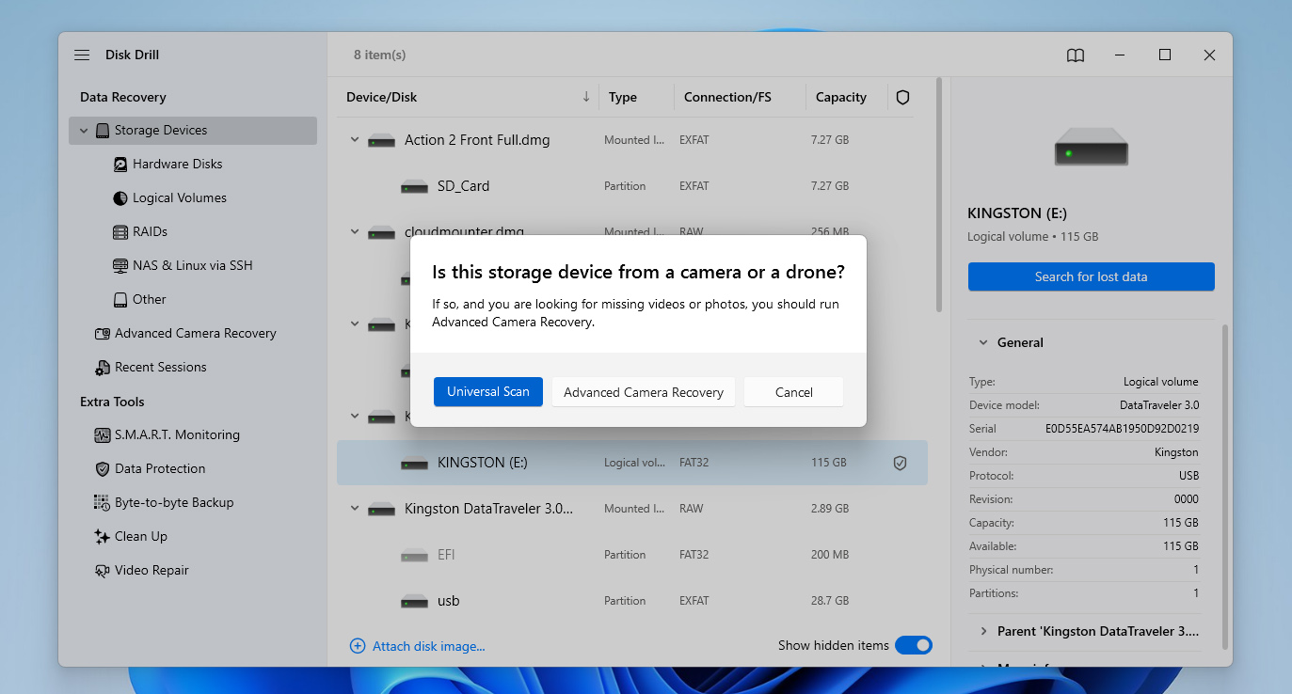Collapse the Storage Devices tree section
Viewport: 1292px width, 694px height.
click(x=84, y=131)
